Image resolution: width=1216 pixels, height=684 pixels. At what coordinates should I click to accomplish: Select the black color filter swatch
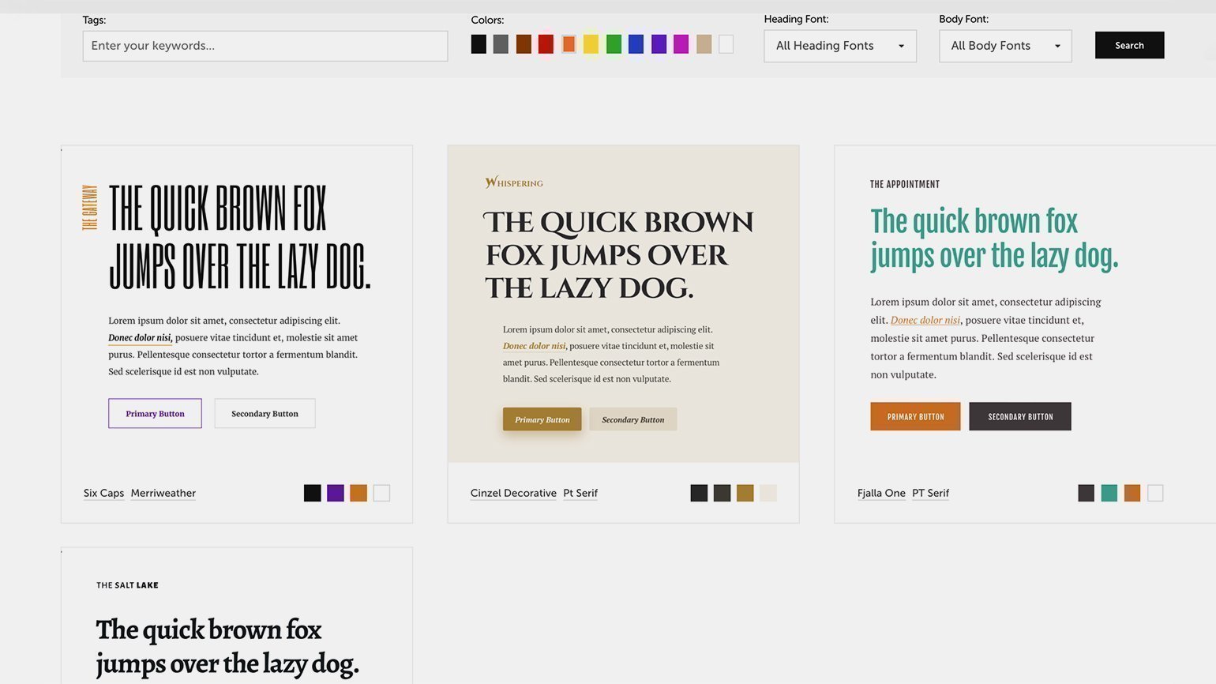click(479, 44)
